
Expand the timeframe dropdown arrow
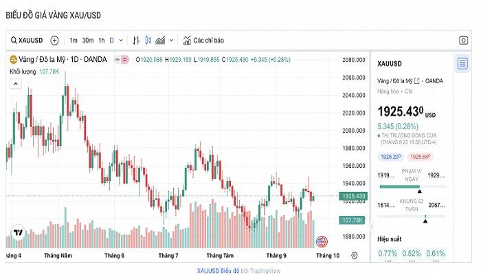[122, 40]
